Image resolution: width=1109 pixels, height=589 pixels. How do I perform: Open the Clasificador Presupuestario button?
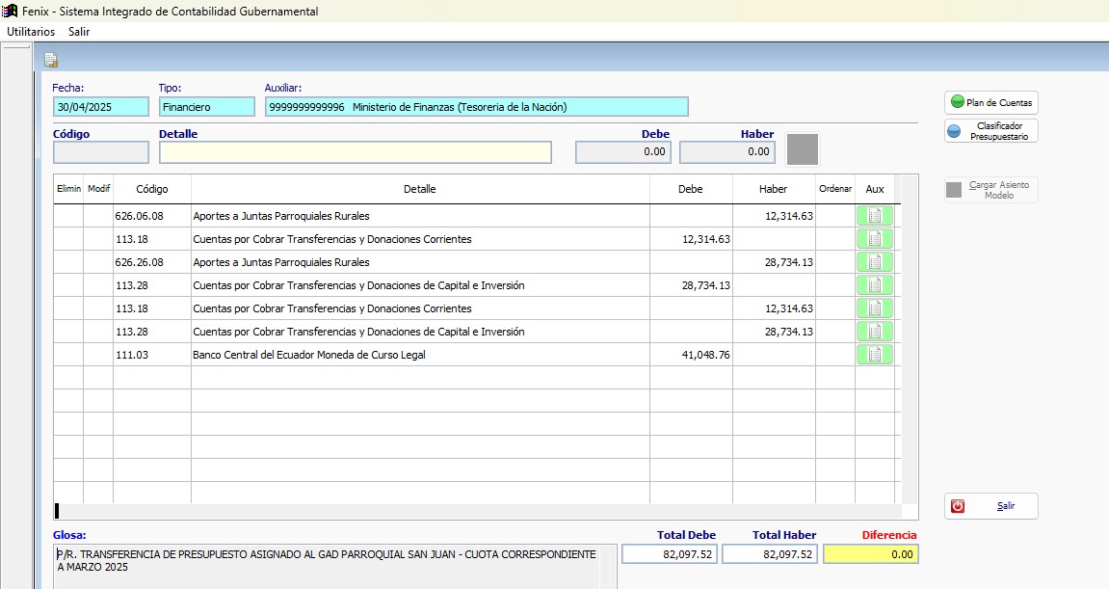(990, 131)
